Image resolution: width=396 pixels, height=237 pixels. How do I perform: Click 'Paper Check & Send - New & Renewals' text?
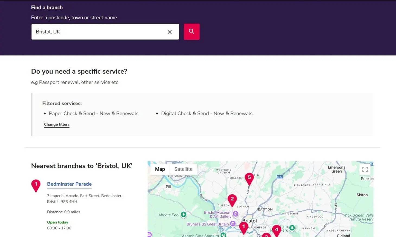pyautogui.click(x=94, y=113)
